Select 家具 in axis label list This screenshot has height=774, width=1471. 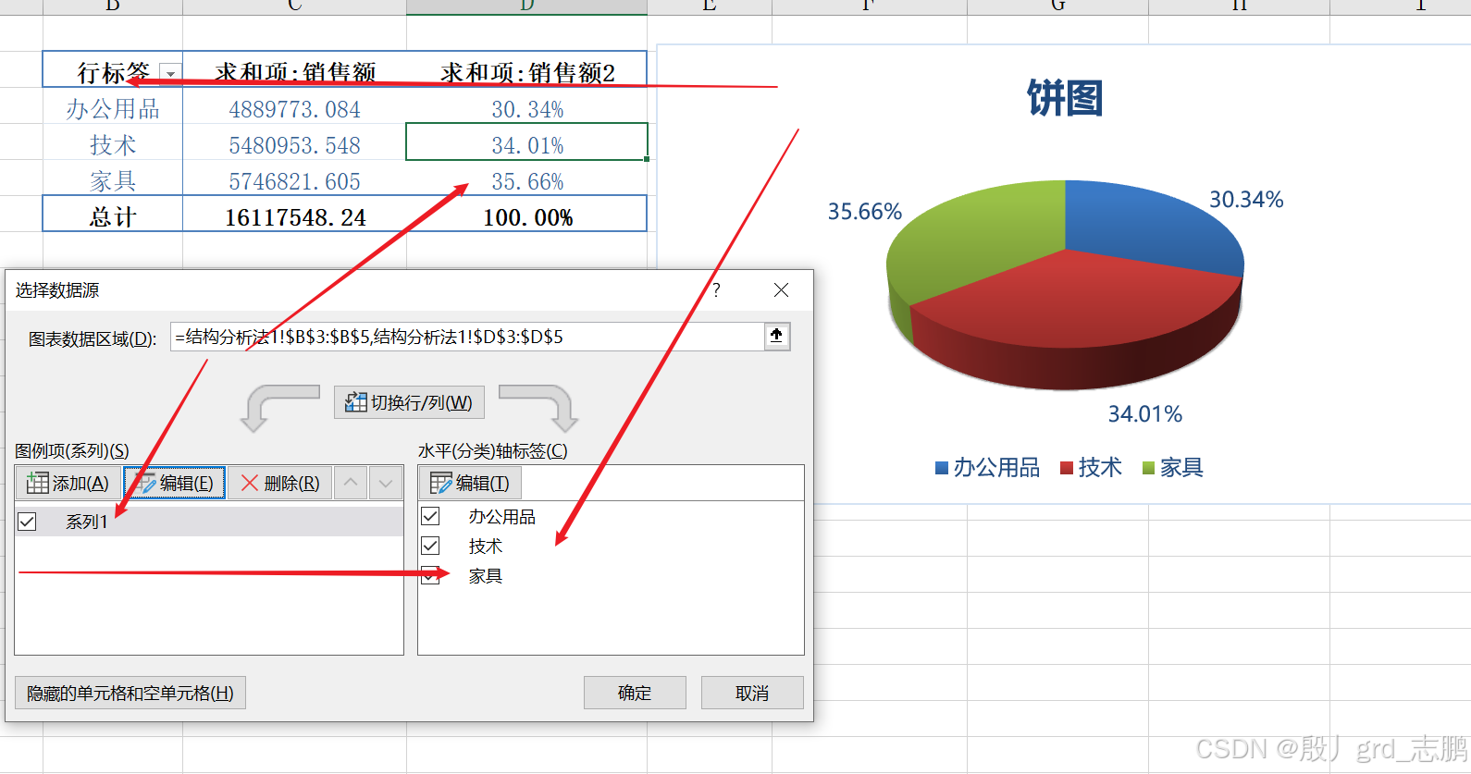(485, 576)
